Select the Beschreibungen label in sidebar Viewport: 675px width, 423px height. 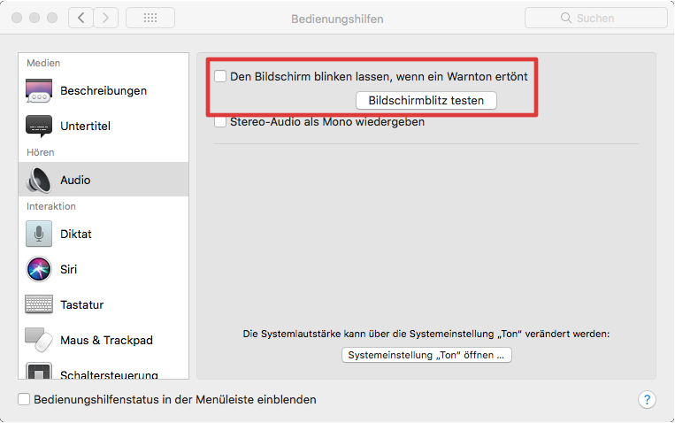point(104,91)
